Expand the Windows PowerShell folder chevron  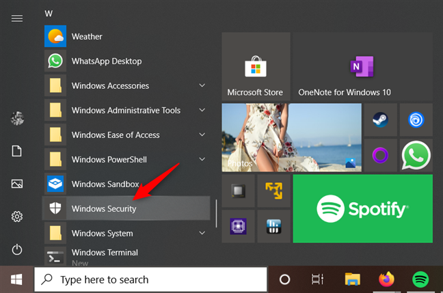click(202, 159)
